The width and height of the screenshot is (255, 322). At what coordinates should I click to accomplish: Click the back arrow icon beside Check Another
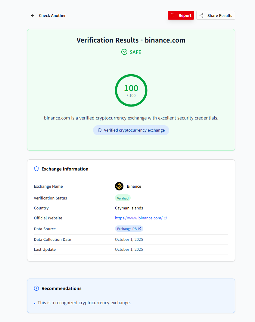tap(32, 16)
